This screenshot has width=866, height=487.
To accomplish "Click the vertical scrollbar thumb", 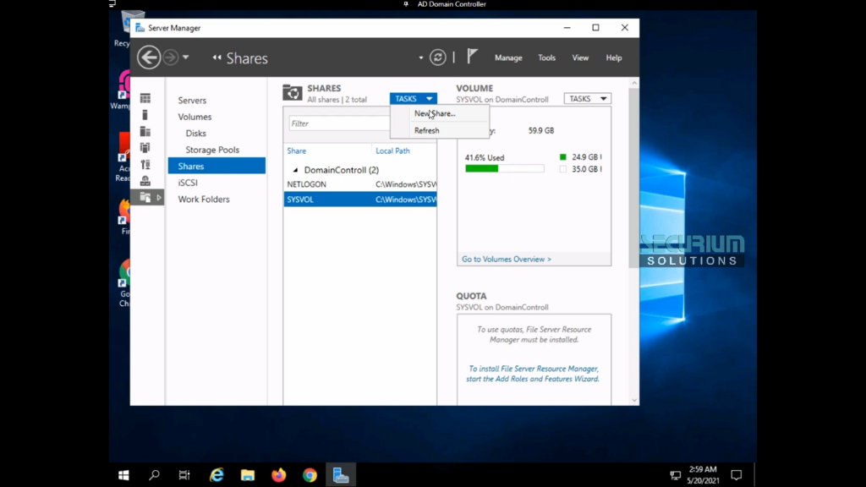I will (634, 177).
